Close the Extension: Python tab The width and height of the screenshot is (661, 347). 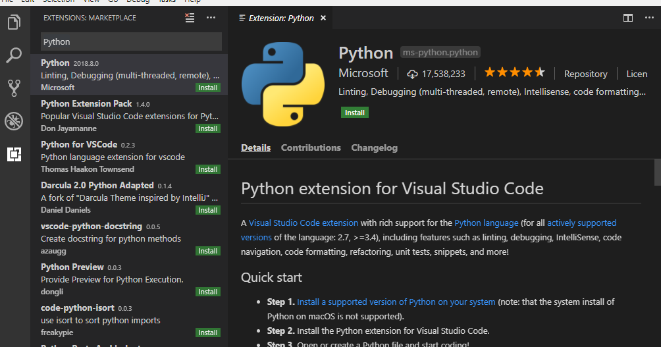pos(323,18)
